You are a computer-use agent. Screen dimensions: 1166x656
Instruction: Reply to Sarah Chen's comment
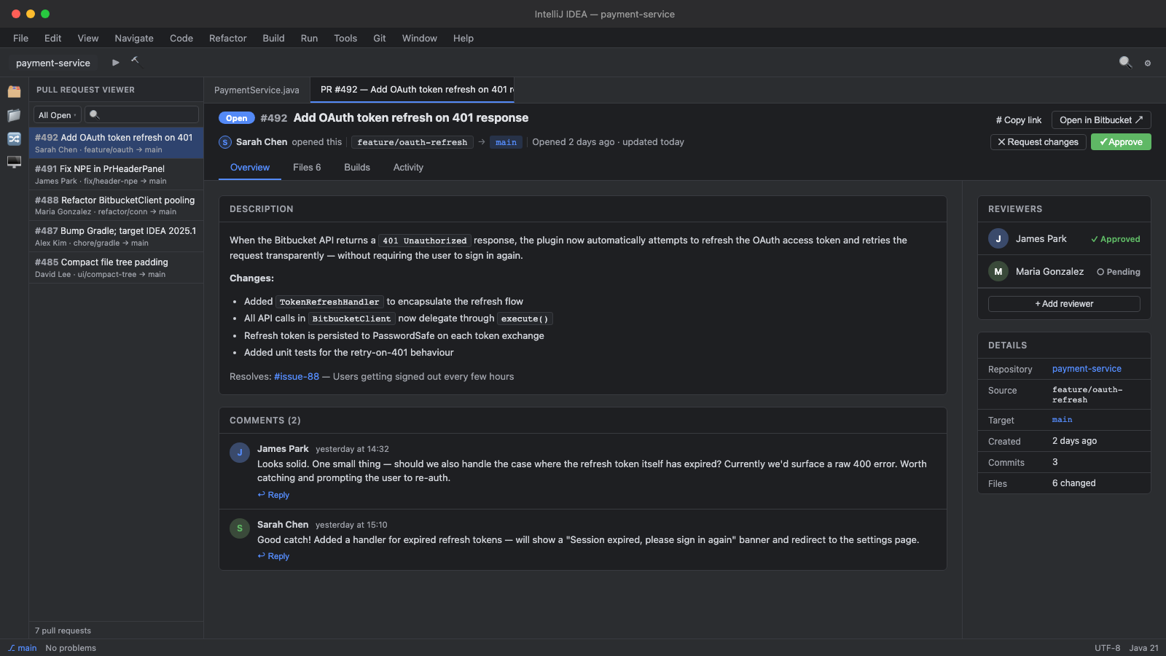pyautogui.click(x=273, y=556)
